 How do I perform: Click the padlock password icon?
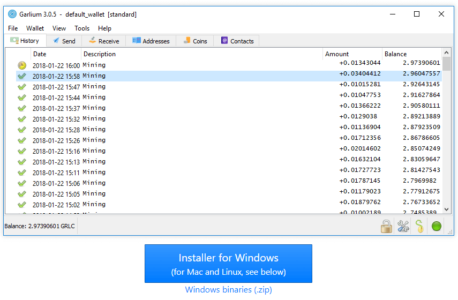(x=386, y=227)
